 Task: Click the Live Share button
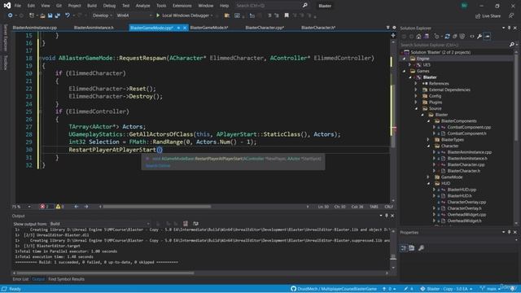tap(488, 16)
